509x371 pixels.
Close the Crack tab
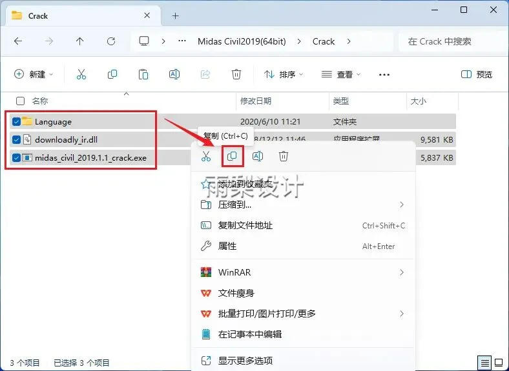147,15
